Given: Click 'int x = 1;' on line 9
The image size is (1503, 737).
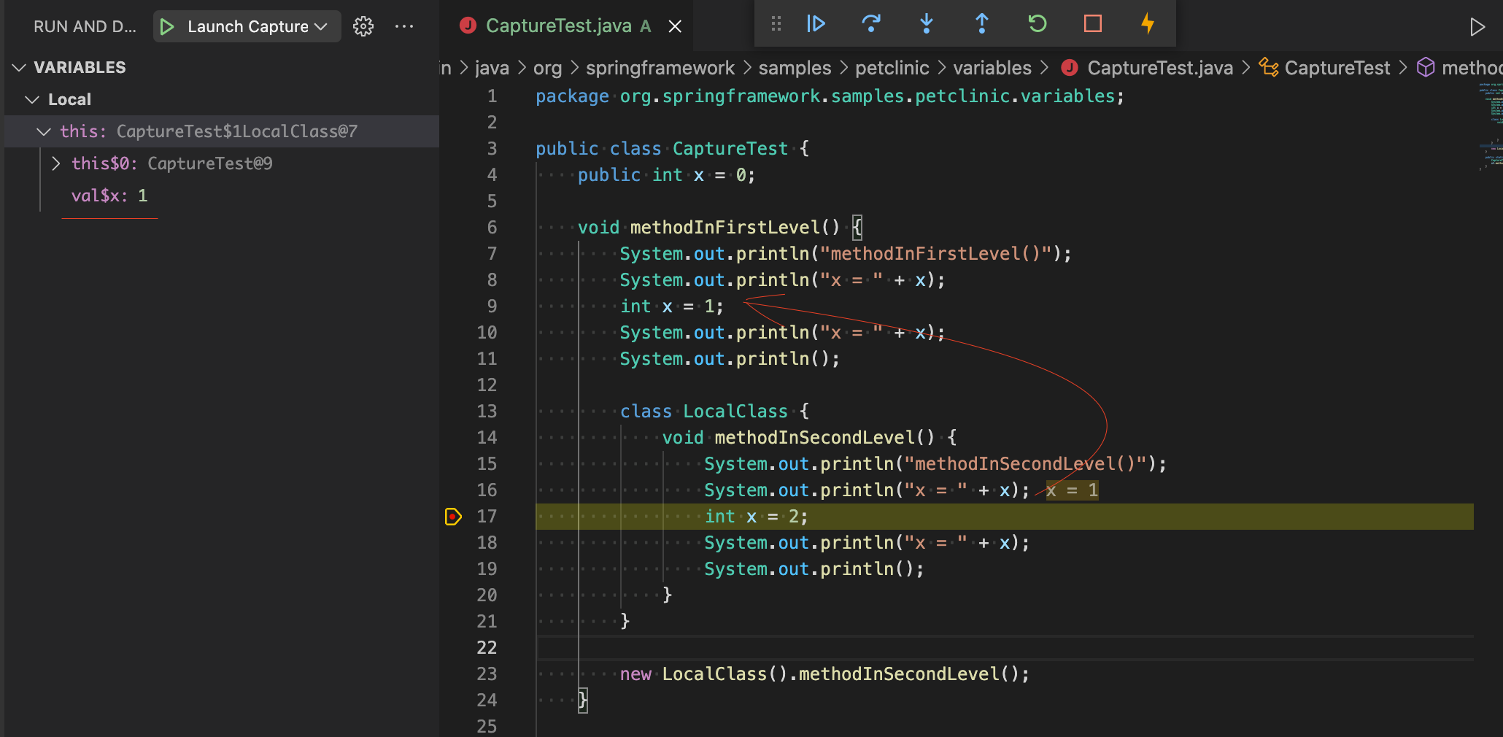Looking at the screenshot, I should pos(672,306).
